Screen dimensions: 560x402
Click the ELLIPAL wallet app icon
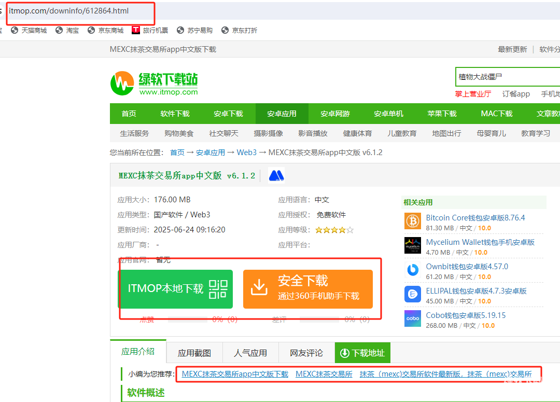click(x=413, y=294)
